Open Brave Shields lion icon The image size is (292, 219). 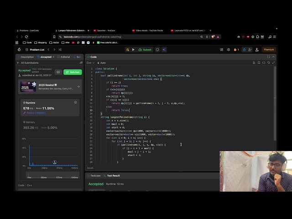213,37
